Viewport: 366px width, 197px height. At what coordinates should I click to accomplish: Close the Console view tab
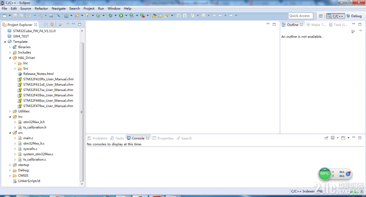147,138
